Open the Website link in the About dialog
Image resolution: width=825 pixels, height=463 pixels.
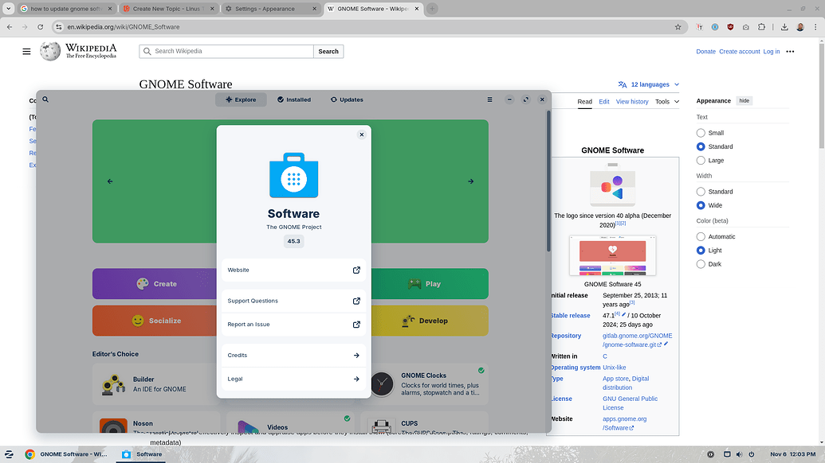(x=293, y=270)
